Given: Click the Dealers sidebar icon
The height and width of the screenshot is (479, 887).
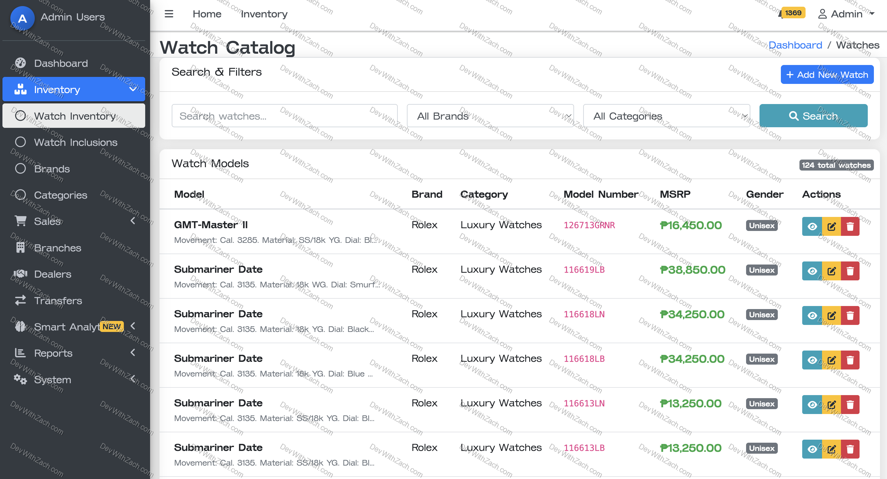Looking at the screenshot, I should coord(20,274).
